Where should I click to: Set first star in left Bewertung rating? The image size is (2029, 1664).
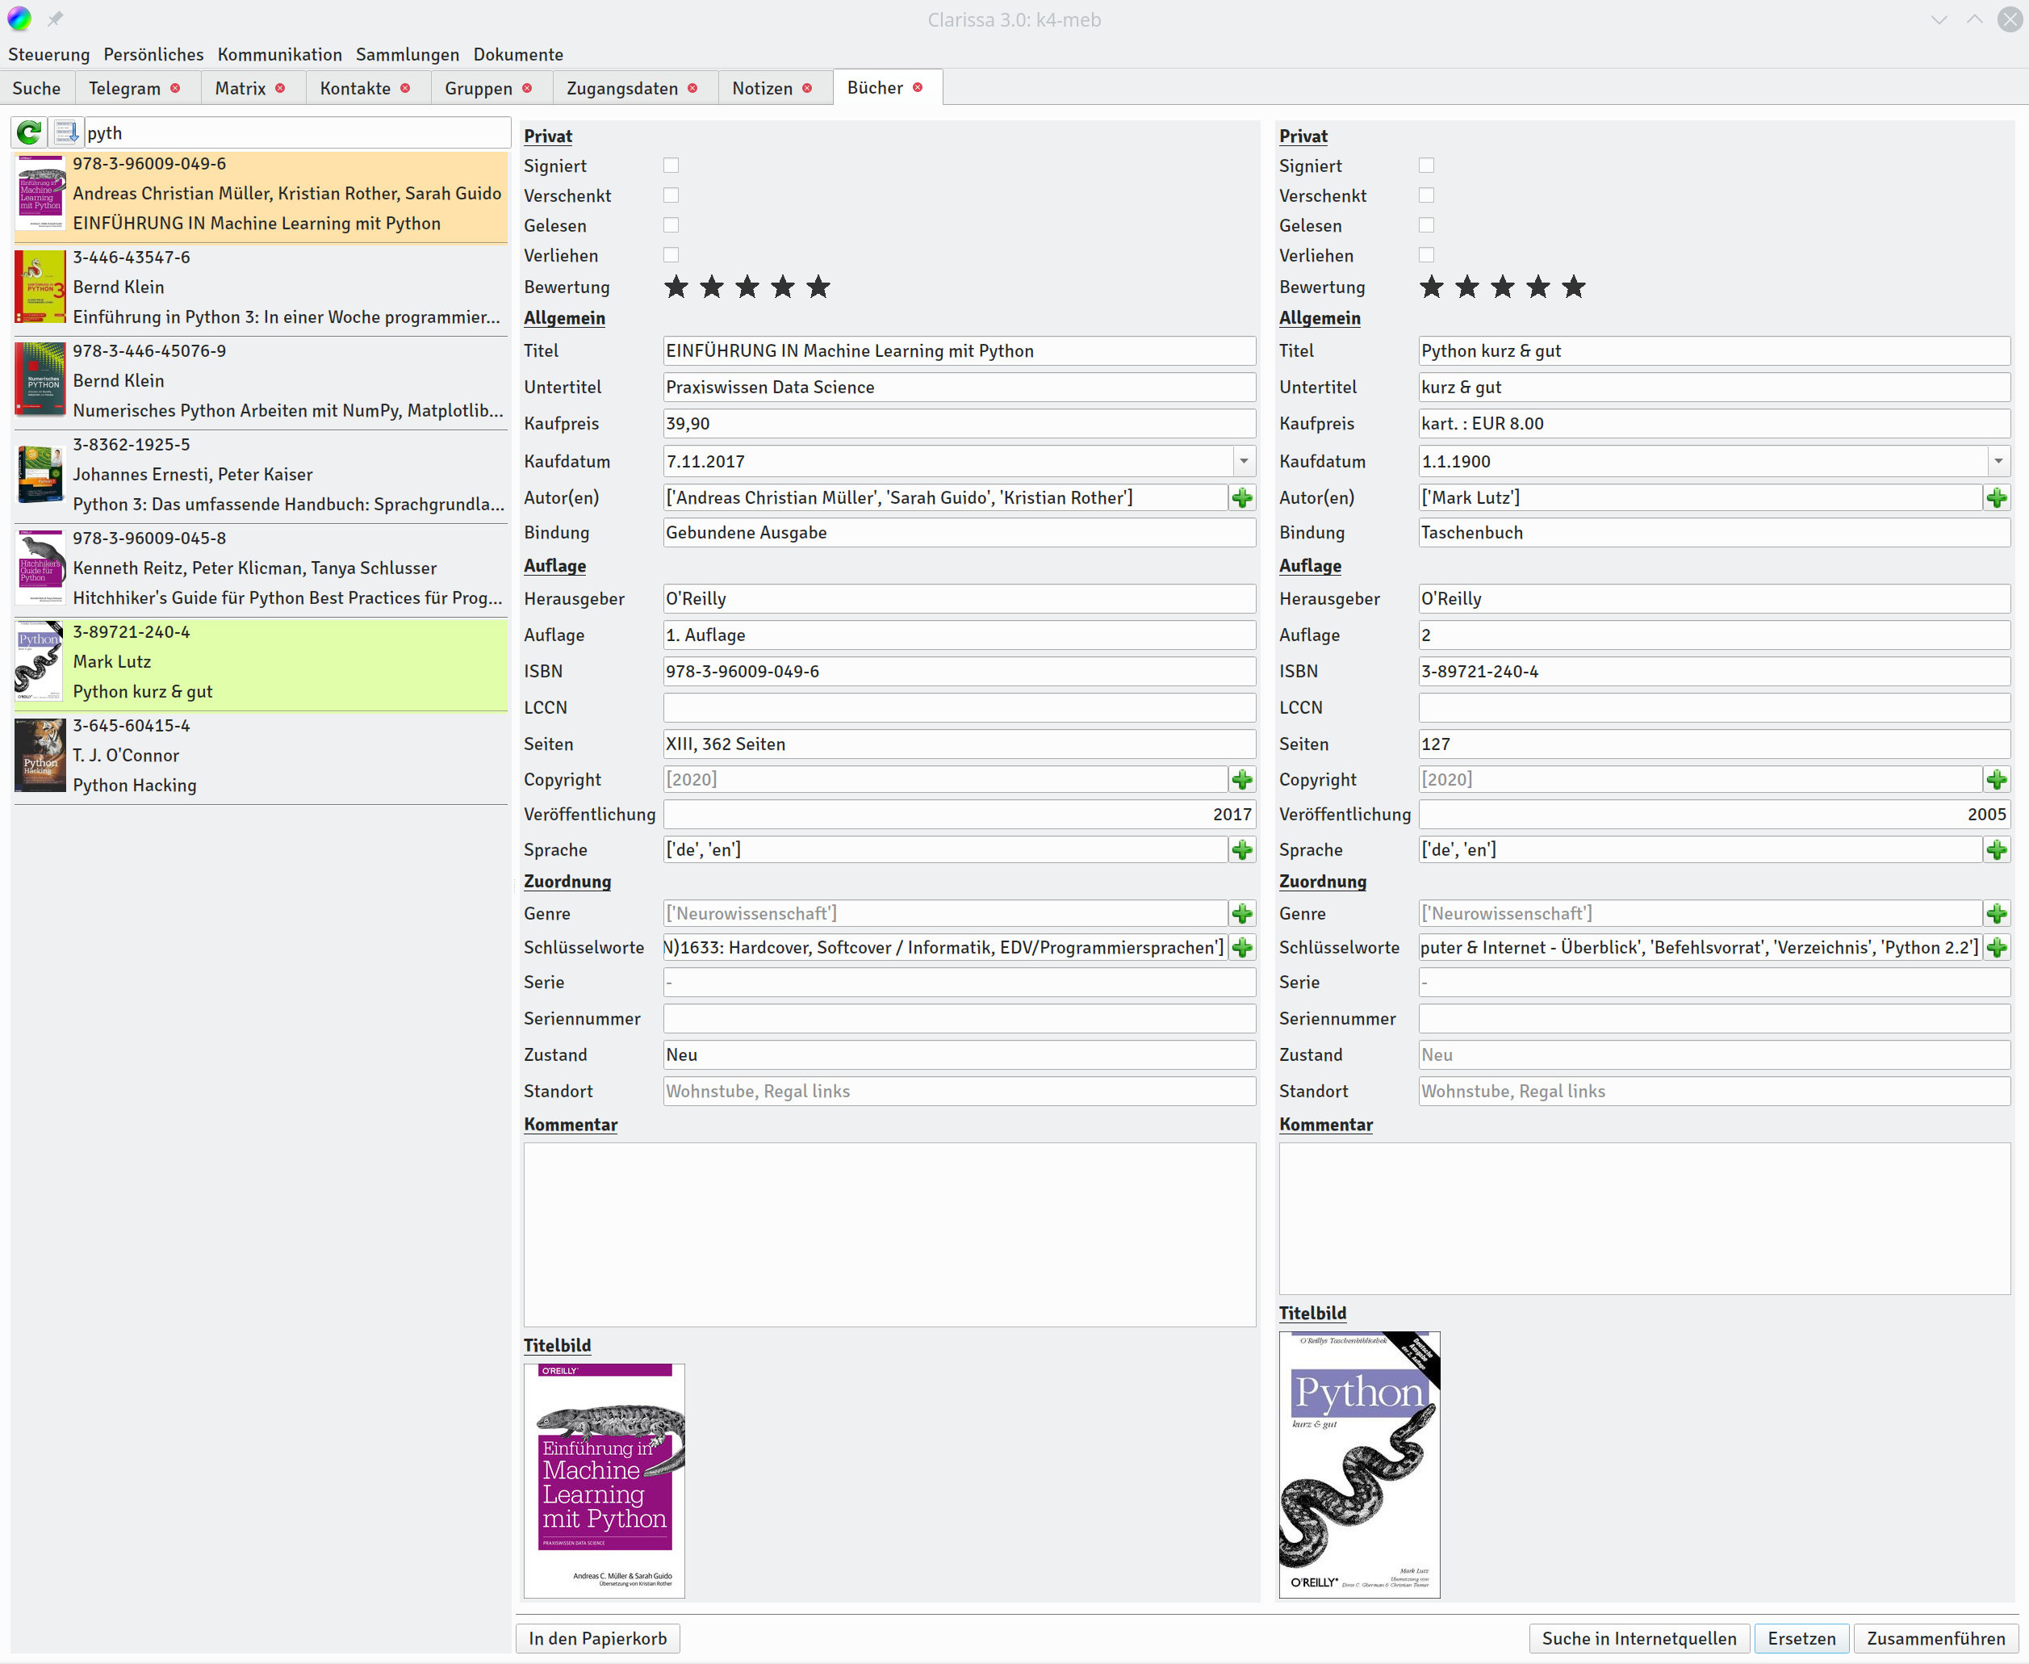pyautogui.click(x=676, y=287)
